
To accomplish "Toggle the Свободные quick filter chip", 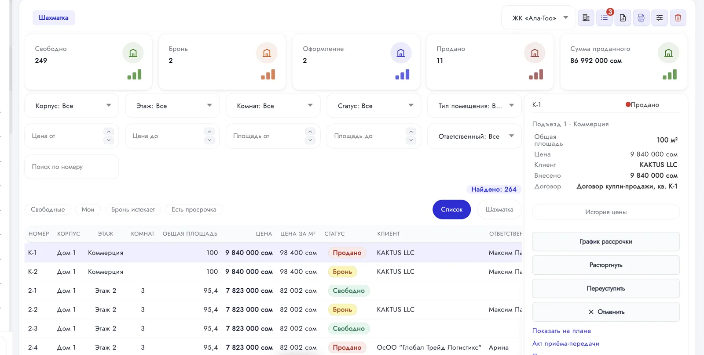I will (48, 210).
